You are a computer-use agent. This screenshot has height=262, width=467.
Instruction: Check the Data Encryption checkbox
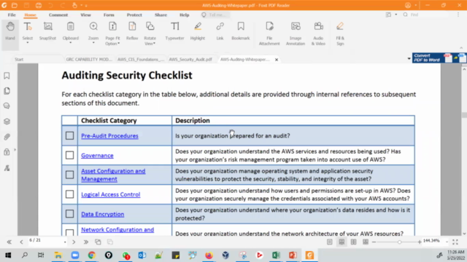tap(70, 214)
